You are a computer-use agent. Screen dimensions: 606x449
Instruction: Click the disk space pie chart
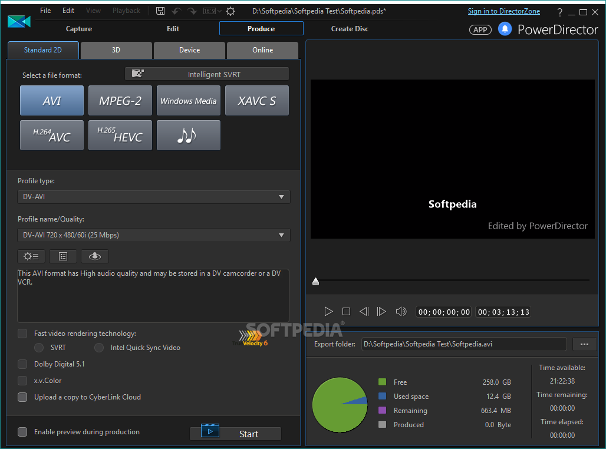pos(340,405)
